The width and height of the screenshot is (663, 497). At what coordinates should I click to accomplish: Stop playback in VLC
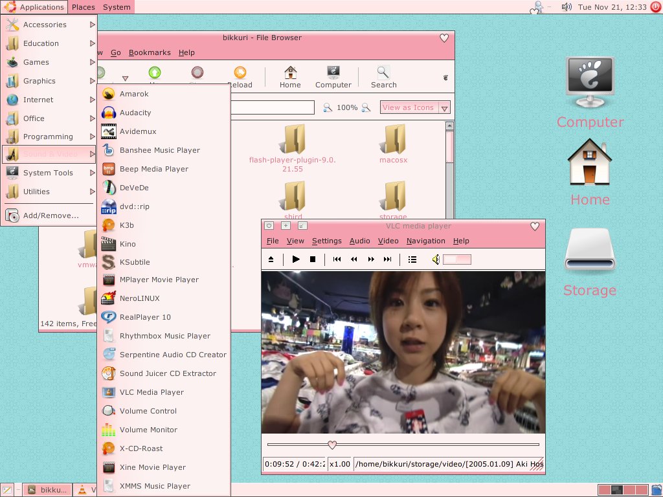click(313, 259)
